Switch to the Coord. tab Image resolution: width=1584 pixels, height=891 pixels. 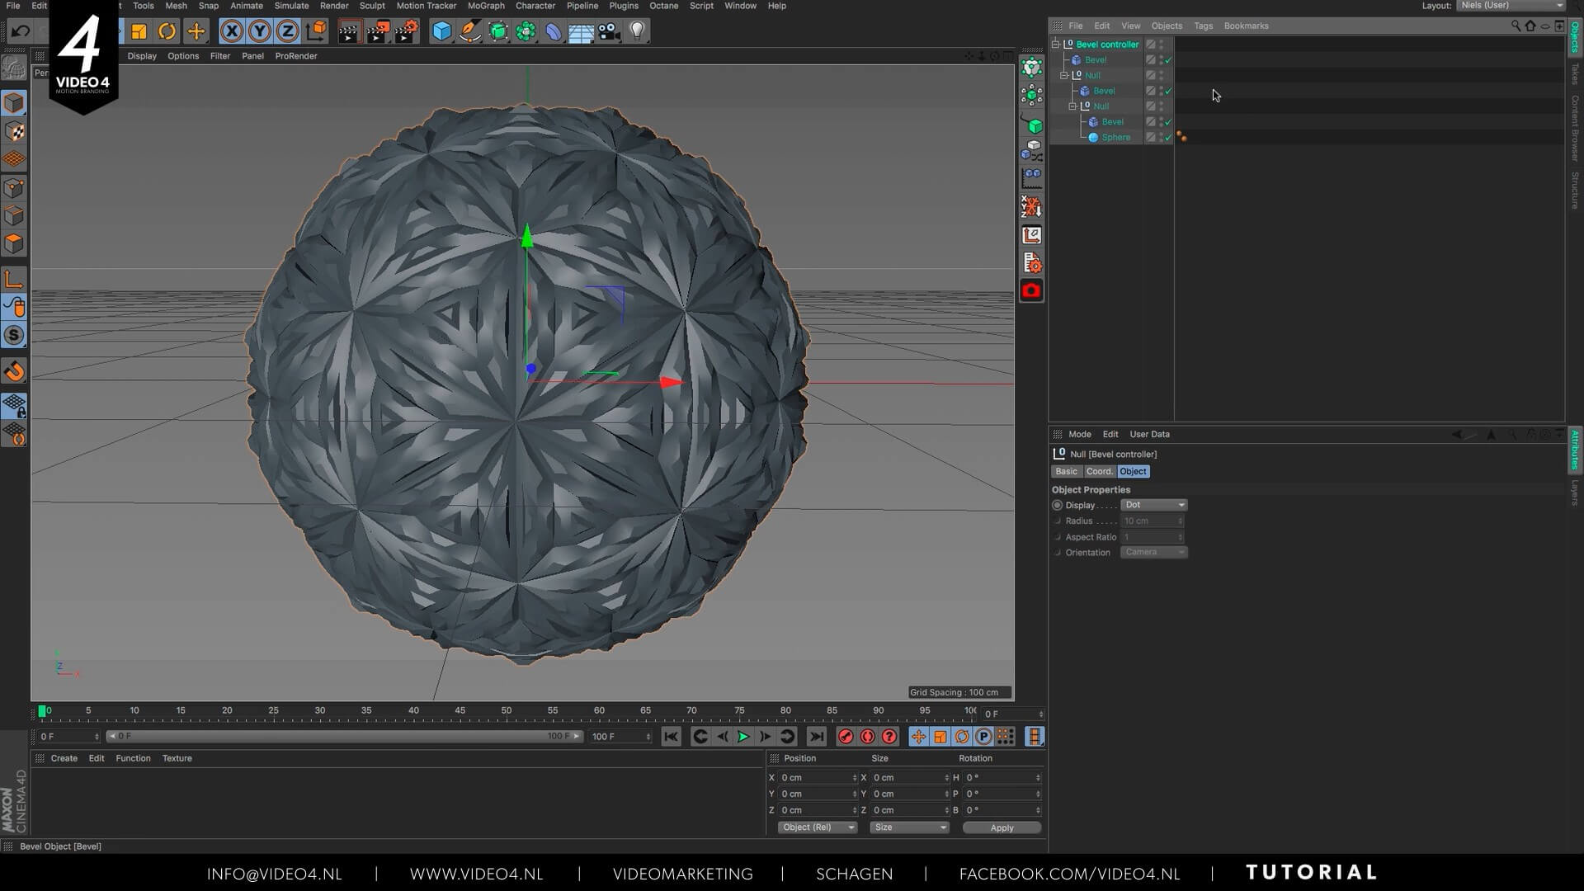pyautogui.click(x=1099, y=471)
